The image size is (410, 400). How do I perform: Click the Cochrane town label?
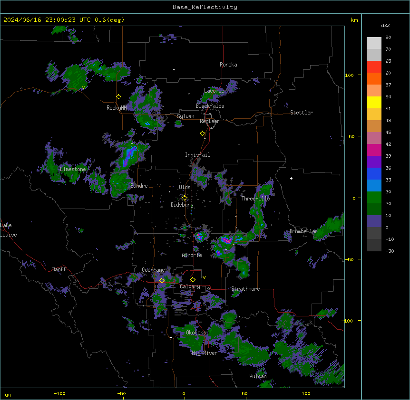[x=153, y=270]
